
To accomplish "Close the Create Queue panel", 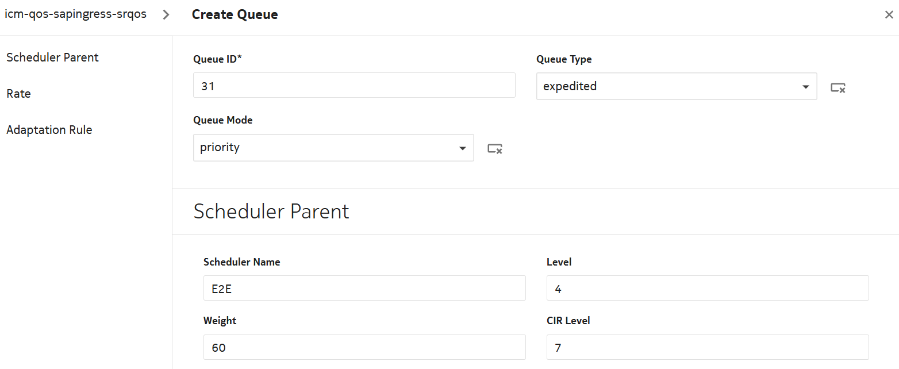I will (x=889, y=15).
